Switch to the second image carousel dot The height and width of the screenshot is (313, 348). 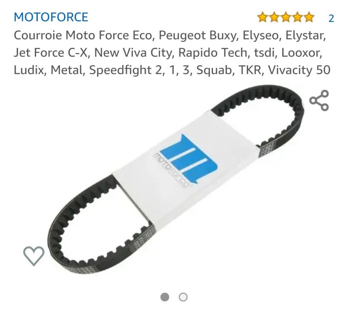click(183, 297)
